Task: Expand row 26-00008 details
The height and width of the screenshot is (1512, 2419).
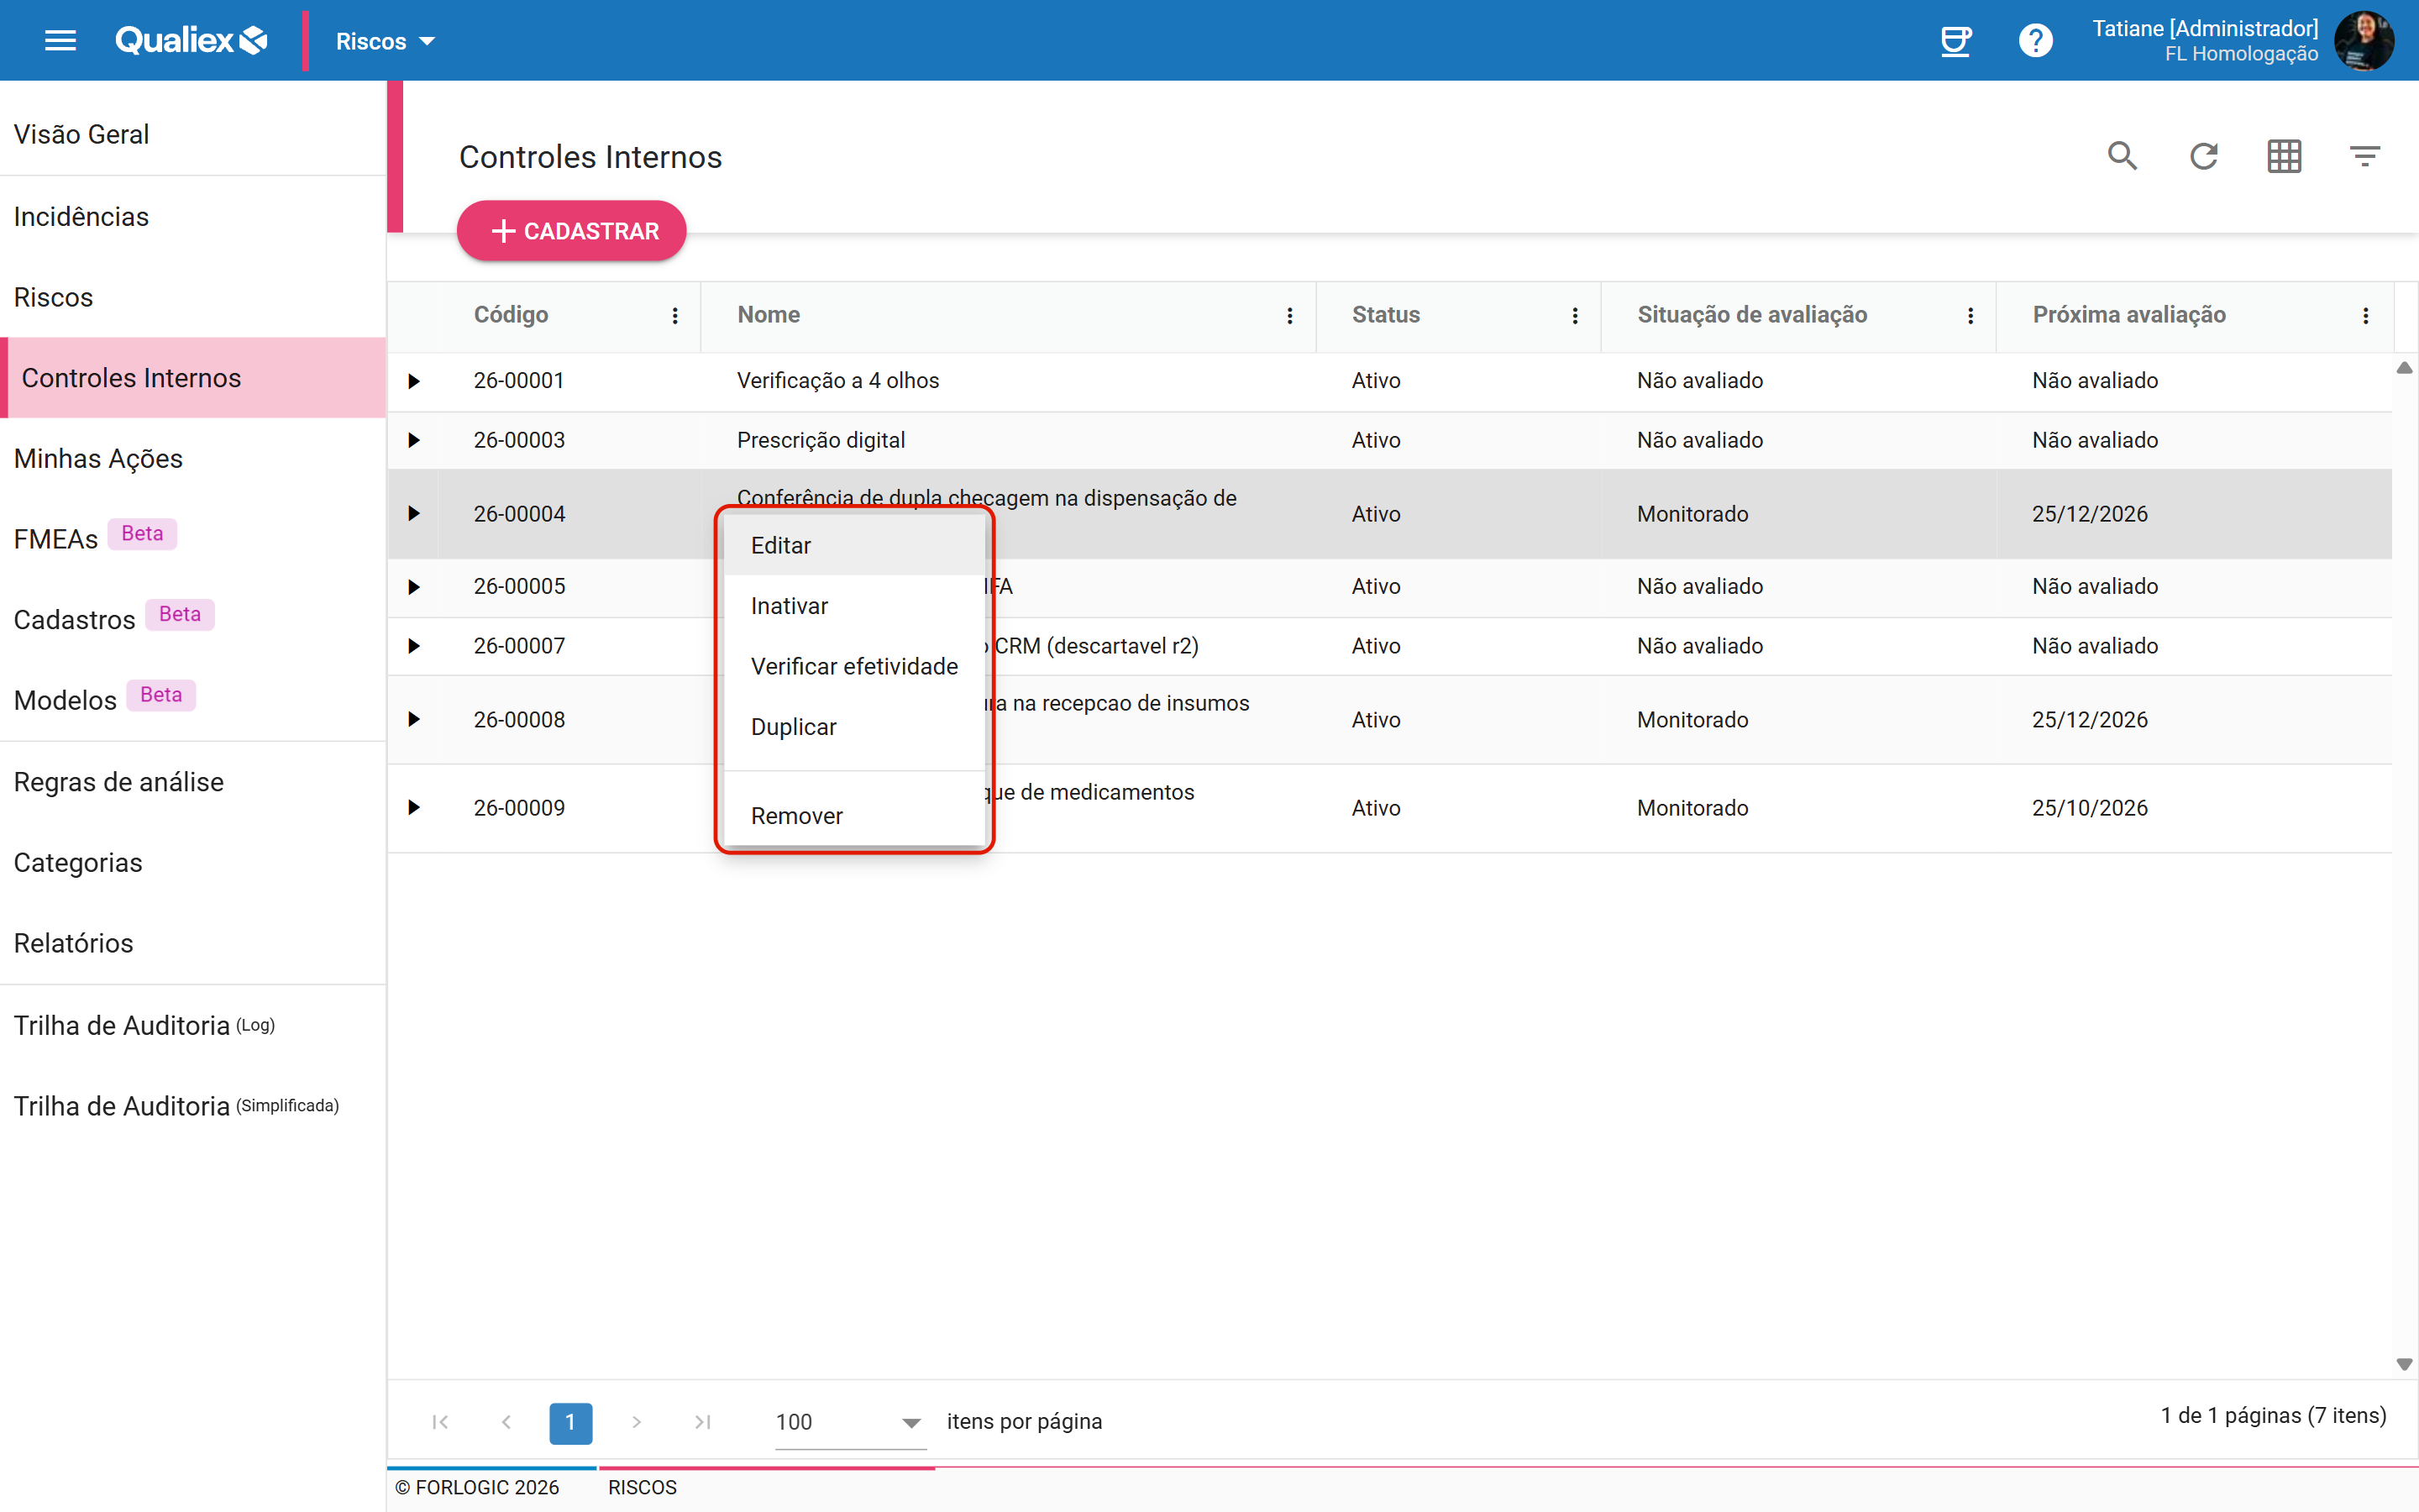Action: pos(414,720)
